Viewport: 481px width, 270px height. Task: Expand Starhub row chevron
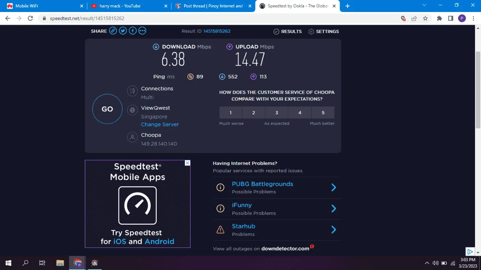[x=334, y=229]
